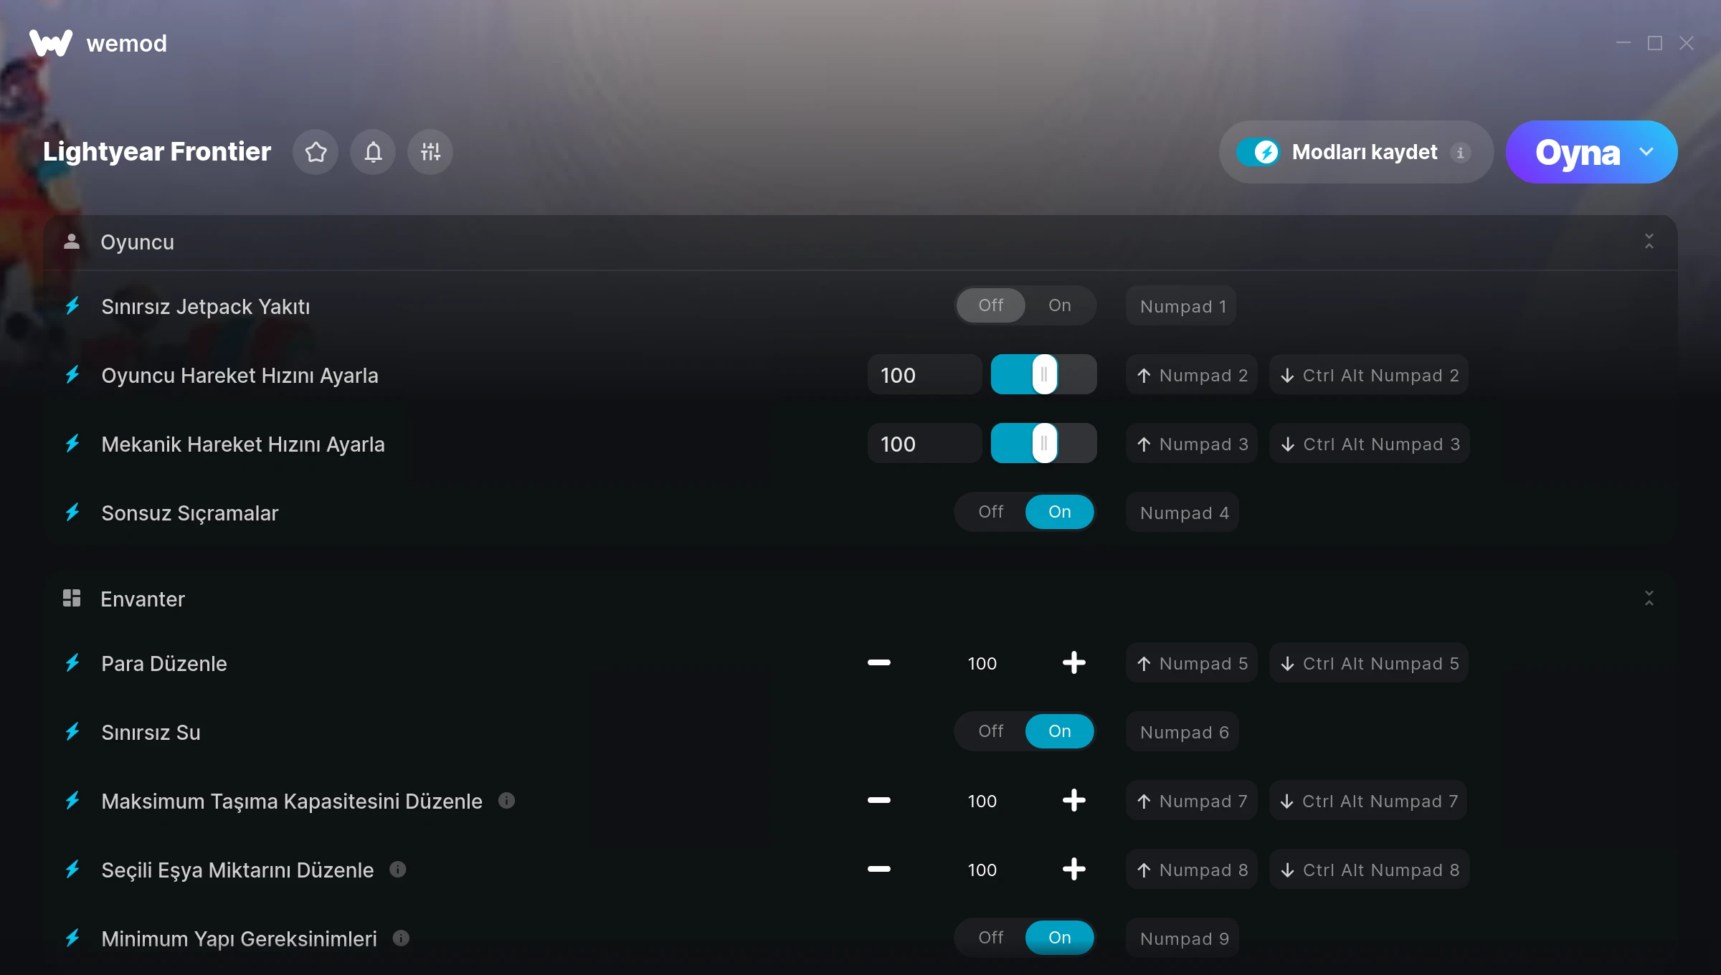Click the Seçili Eşya Miktarını value 100

click(x=982, y=870)
